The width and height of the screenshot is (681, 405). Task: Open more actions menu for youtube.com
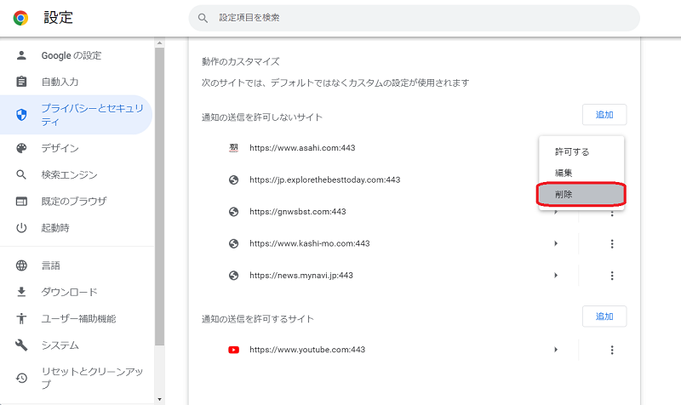[x=611, y=350]
